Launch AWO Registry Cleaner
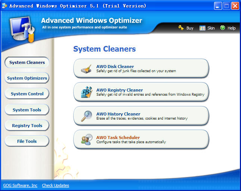The height and width of the screenshot is (191, 241). pyautogui.click(x=141, y=92)
